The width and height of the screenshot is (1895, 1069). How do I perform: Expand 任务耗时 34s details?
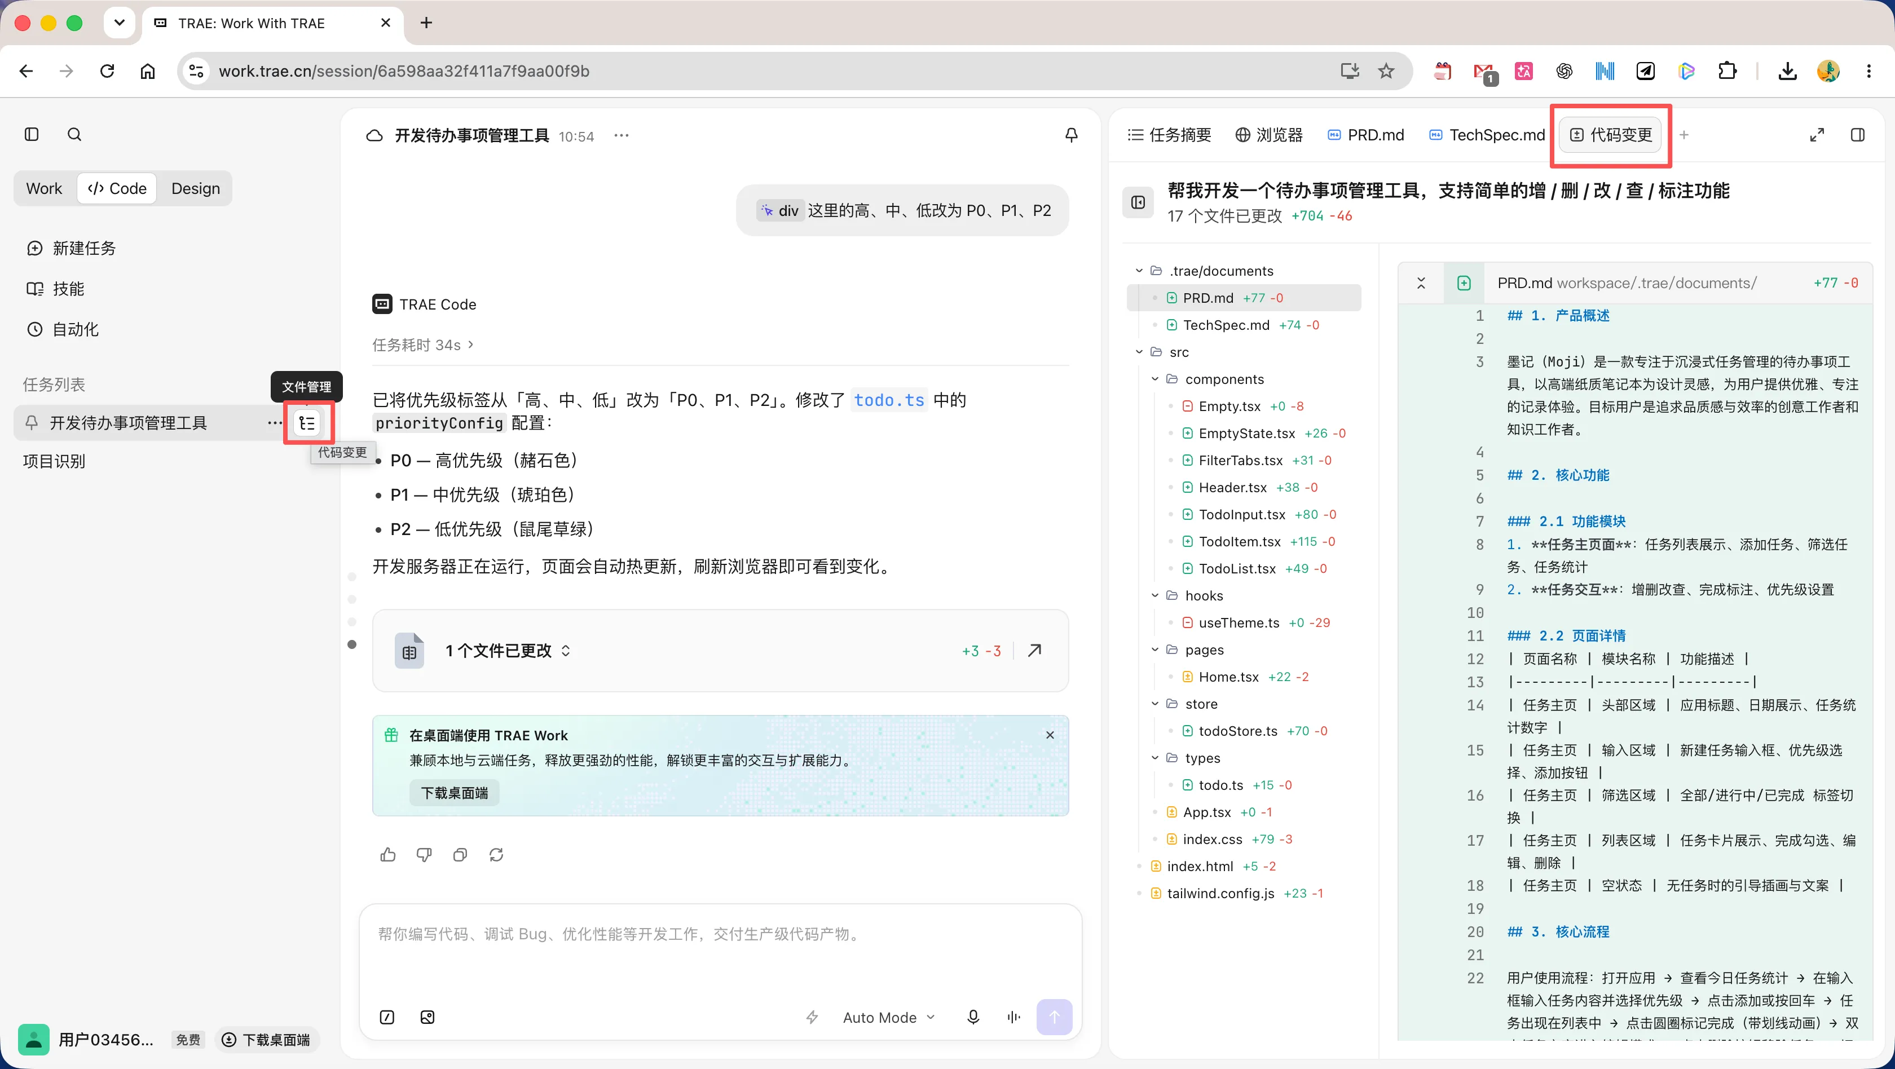423,345
